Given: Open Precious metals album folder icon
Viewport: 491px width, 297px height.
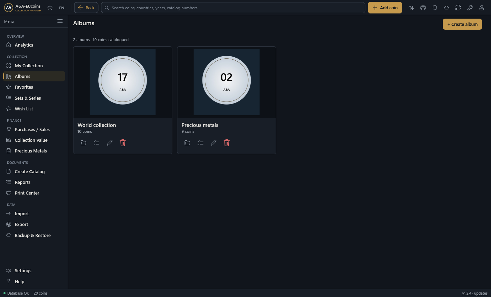Looking at the screenshot, I should [x=187, y=143].
